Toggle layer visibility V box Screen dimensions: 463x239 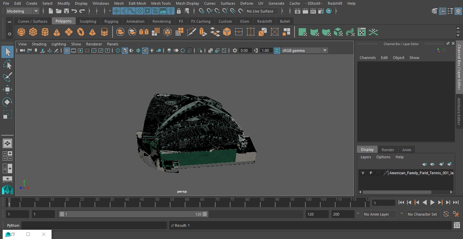tap(363, 173)
